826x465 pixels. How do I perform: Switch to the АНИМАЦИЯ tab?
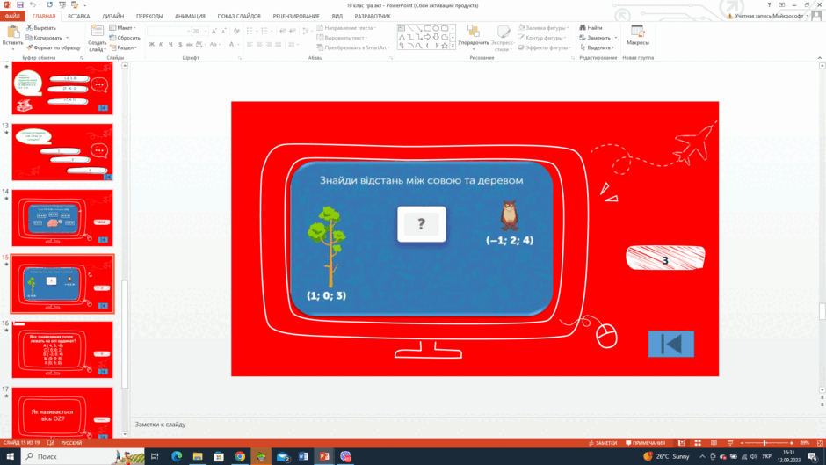190,16
